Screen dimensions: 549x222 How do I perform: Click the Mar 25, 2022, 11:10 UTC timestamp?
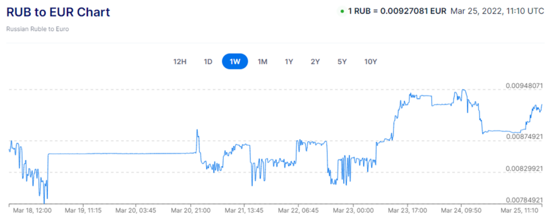[x=497, y=11]
